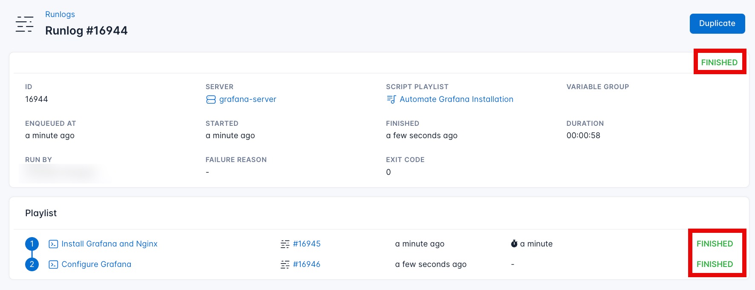
Task: View runlog #16946
Action: coord(307,264)
